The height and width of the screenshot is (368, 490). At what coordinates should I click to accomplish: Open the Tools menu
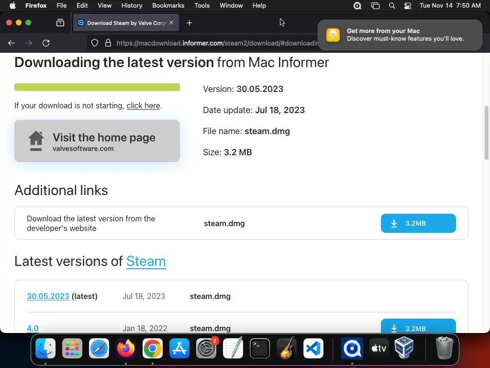point(202,6)
